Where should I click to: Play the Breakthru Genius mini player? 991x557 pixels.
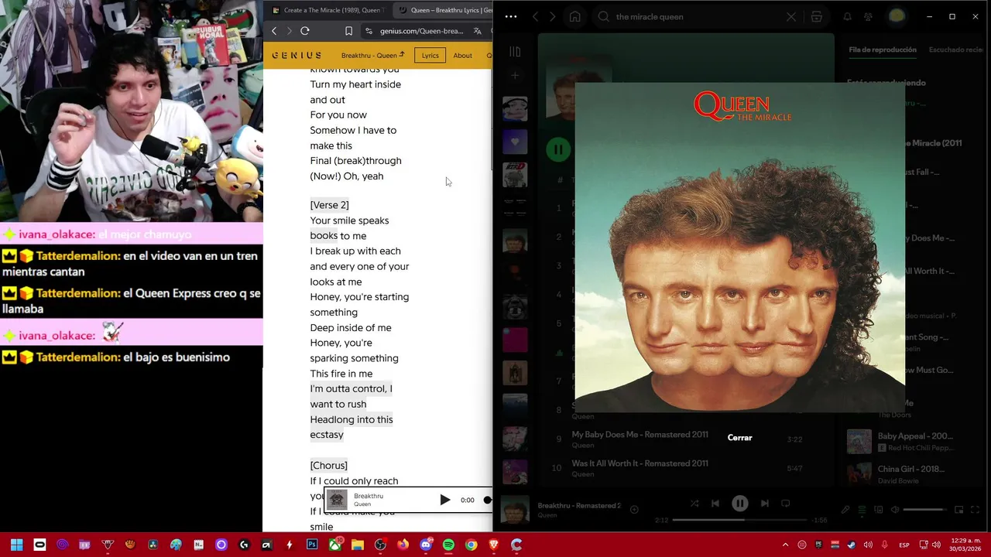pyautogui.click(x=445, y=500)
